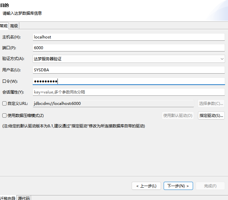Switch to the 常规 tab
Screen dimensions: 228x200
pyautogui.click(x=4, y=26)
